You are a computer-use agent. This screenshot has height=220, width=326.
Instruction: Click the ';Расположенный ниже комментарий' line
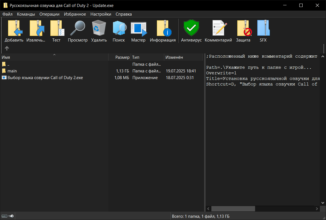[262, 57]
